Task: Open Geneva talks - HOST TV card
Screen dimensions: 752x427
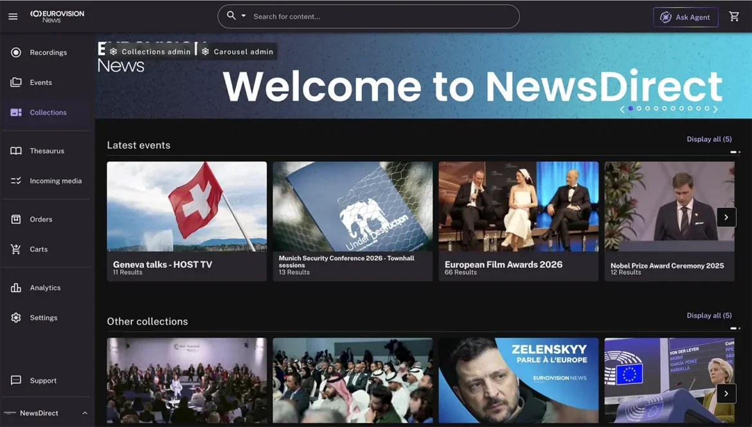Action: click(186, 221)
